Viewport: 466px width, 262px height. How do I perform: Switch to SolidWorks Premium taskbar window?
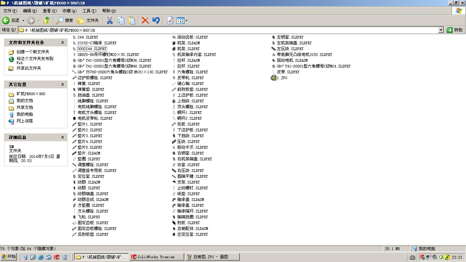coord(157,257)
